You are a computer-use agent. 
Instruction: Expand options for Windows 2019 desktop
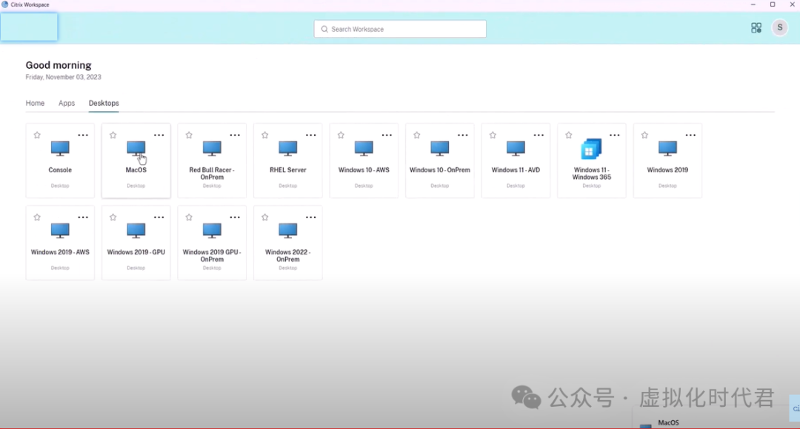[690, 135]
